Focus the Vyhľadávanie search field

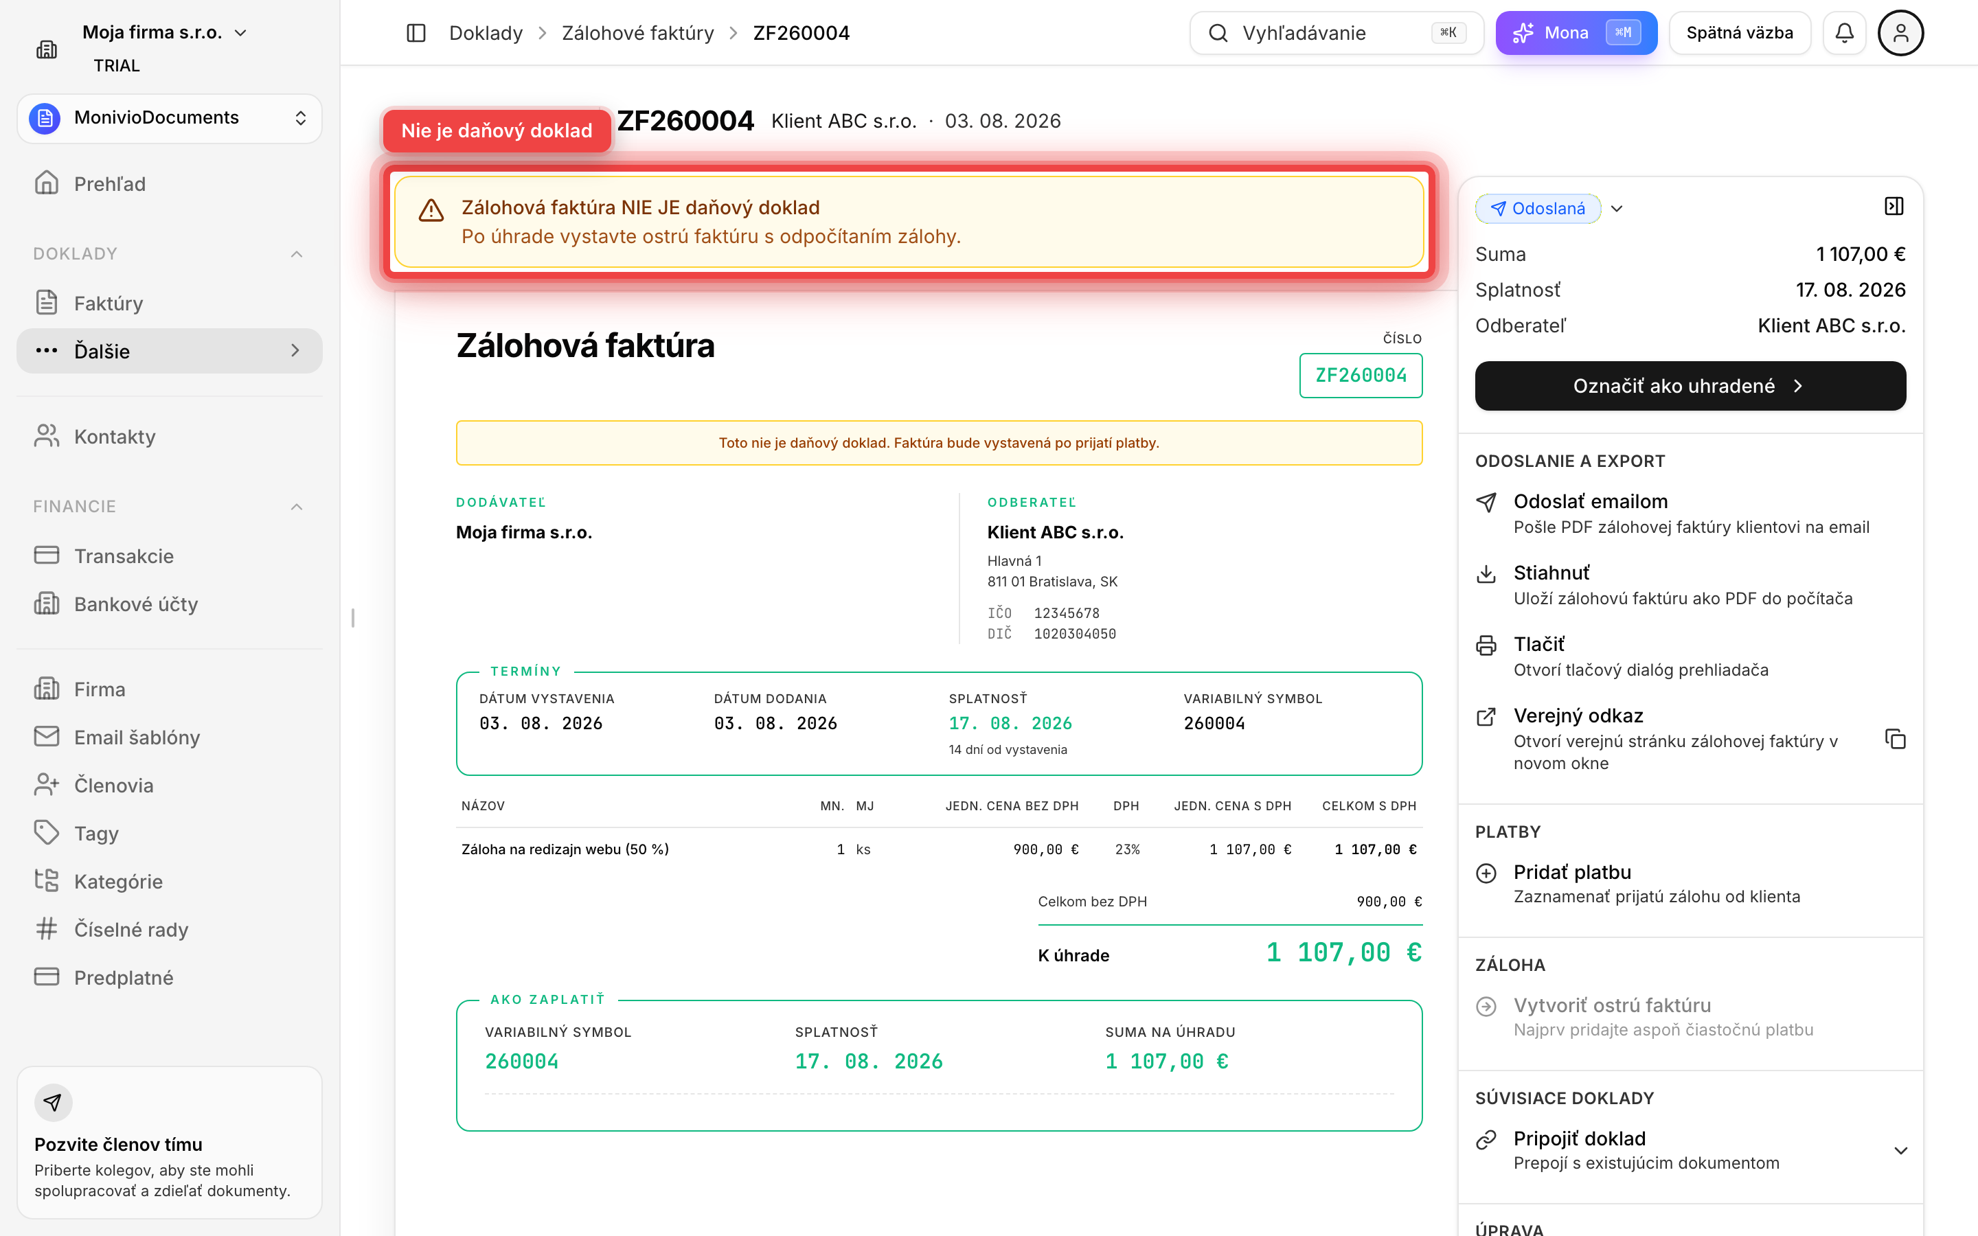[1336, 33]
